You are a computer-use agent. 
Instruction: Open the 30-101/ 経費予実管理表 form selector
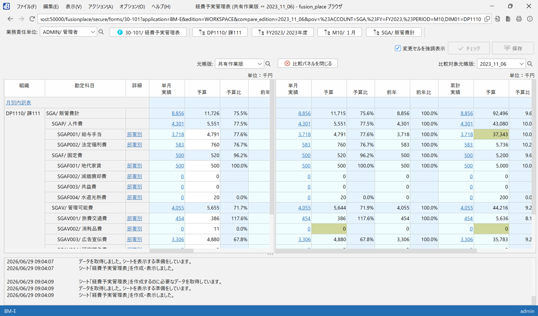148,32
